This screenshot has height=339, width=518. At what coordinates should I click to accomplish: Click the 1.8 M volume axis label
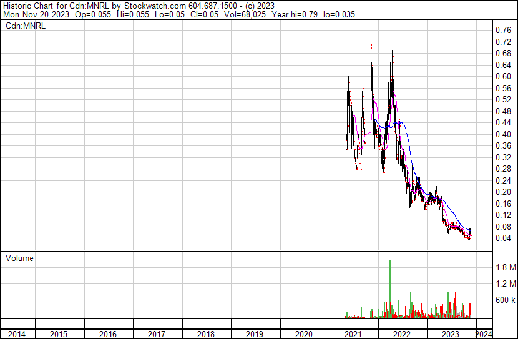pos(505,267)
